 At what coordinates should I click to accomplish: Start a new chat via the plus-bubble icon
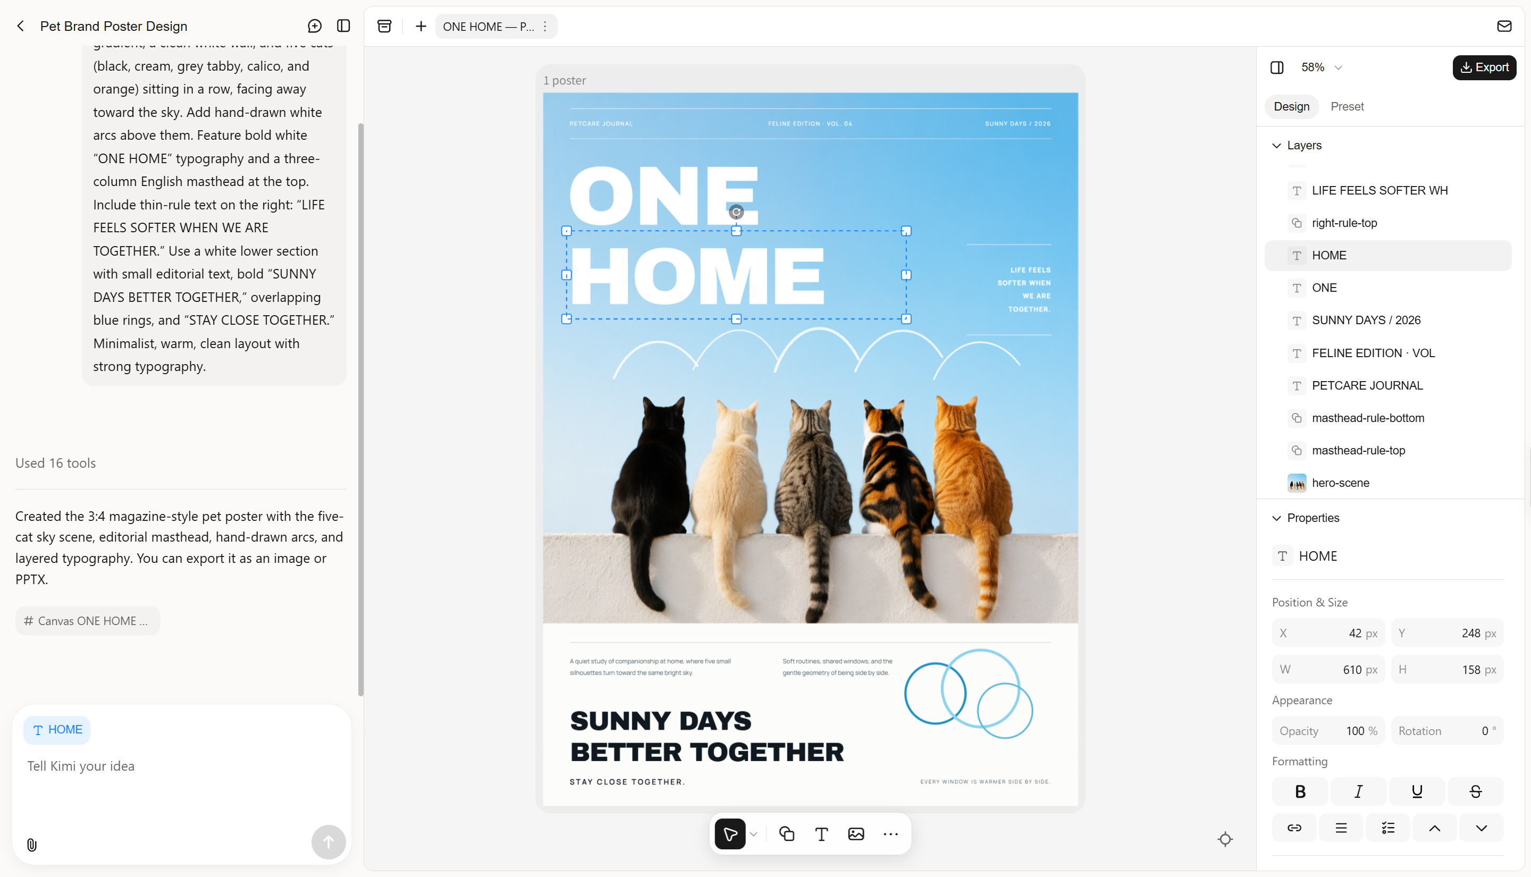[314, 26]
